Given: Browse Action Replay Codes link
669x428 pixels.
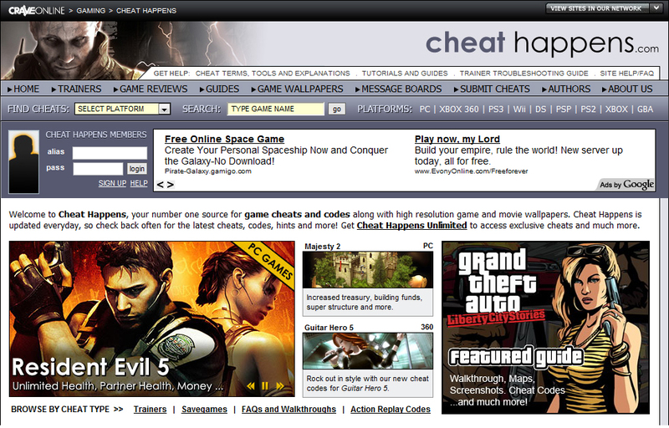Looking at the screenshot, I should pyautogui.click(x=391, y=410).
